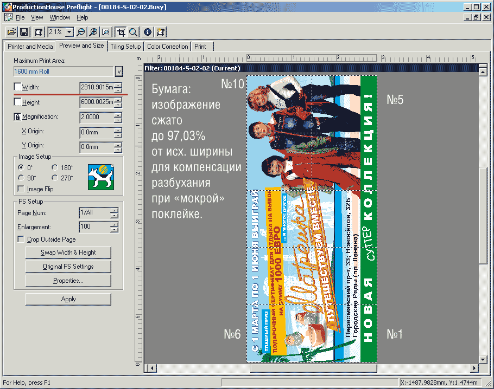Click the ProductionHouse icon in title bar
Image resolution: width=494 pixels, height=389 pixels.
pos(8,7)
